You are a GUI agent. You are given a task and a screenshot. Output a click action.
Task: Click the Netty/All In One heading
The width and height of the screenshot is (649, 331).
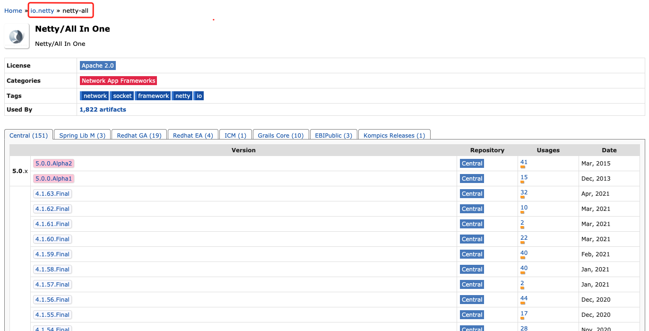pos(72,29)
